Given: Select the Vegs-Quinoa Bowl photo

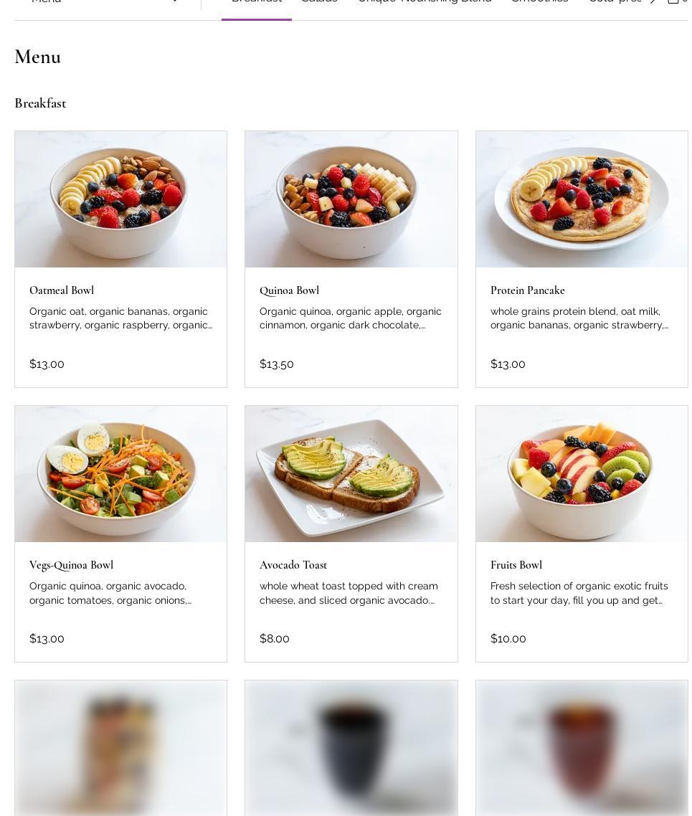Looking at the screenshot, I should (x=120, y=474).
